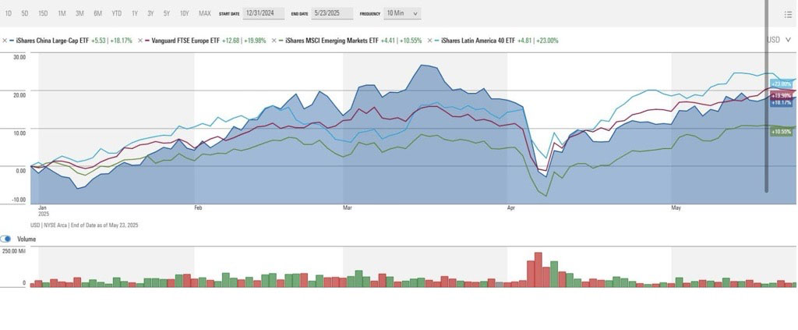
Task: Remove iShares Latin America 40 ETF series
Action: click(x=430, y=41)
